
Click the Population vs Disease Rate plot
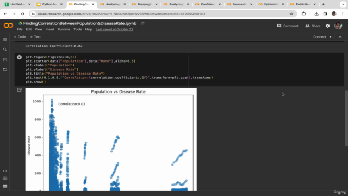click(x=111, y=139)
